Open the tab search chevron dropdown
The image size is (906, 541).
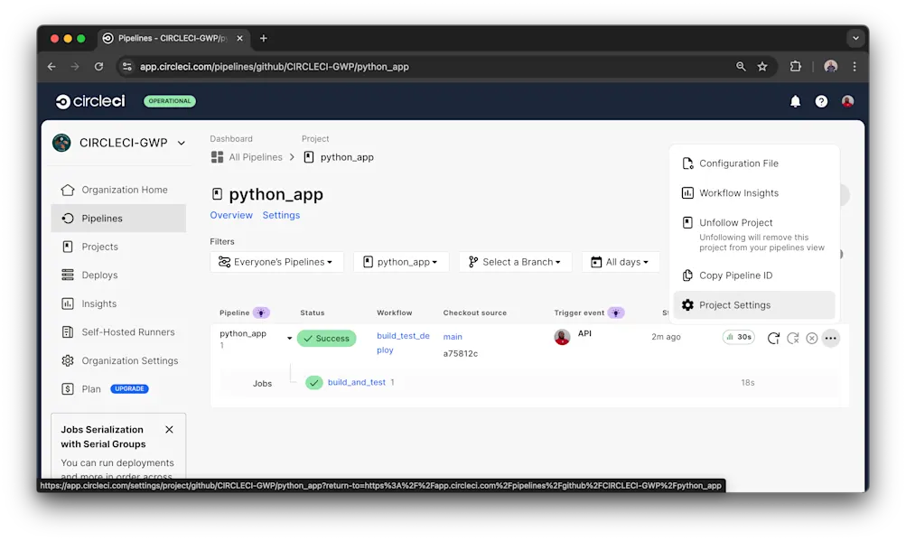tap(855, 38)
